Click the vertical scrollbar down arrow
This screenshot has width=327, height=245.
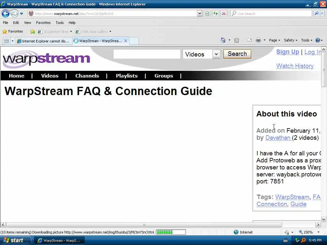[324, 219]
